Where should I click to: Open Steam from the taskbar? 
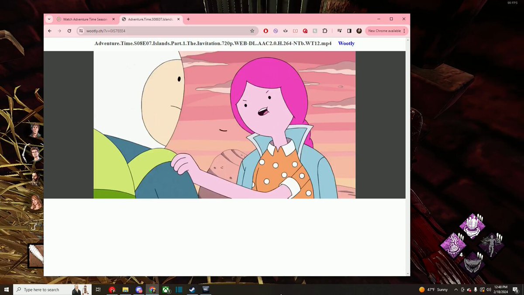(x=192, y=289)
